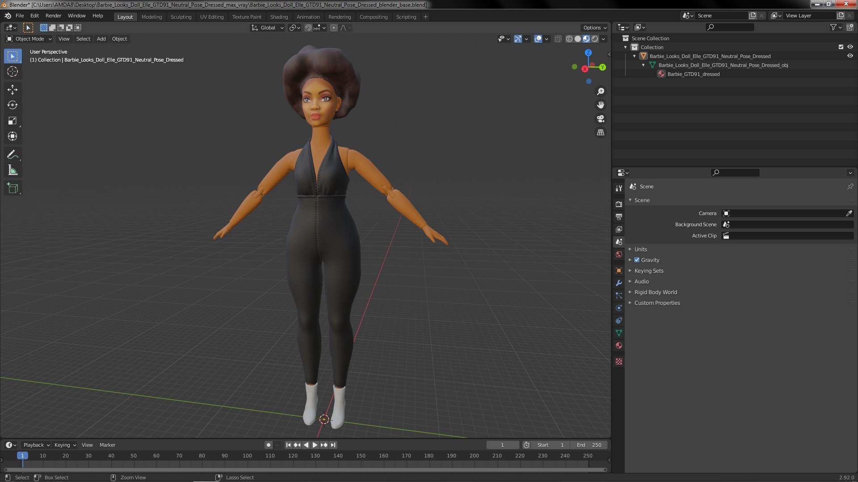Image resolution: width=858 pixels, height=482 pixels.
Task: Toggle the Collection exclude checkbox in outliner
Action: (841, 47)
